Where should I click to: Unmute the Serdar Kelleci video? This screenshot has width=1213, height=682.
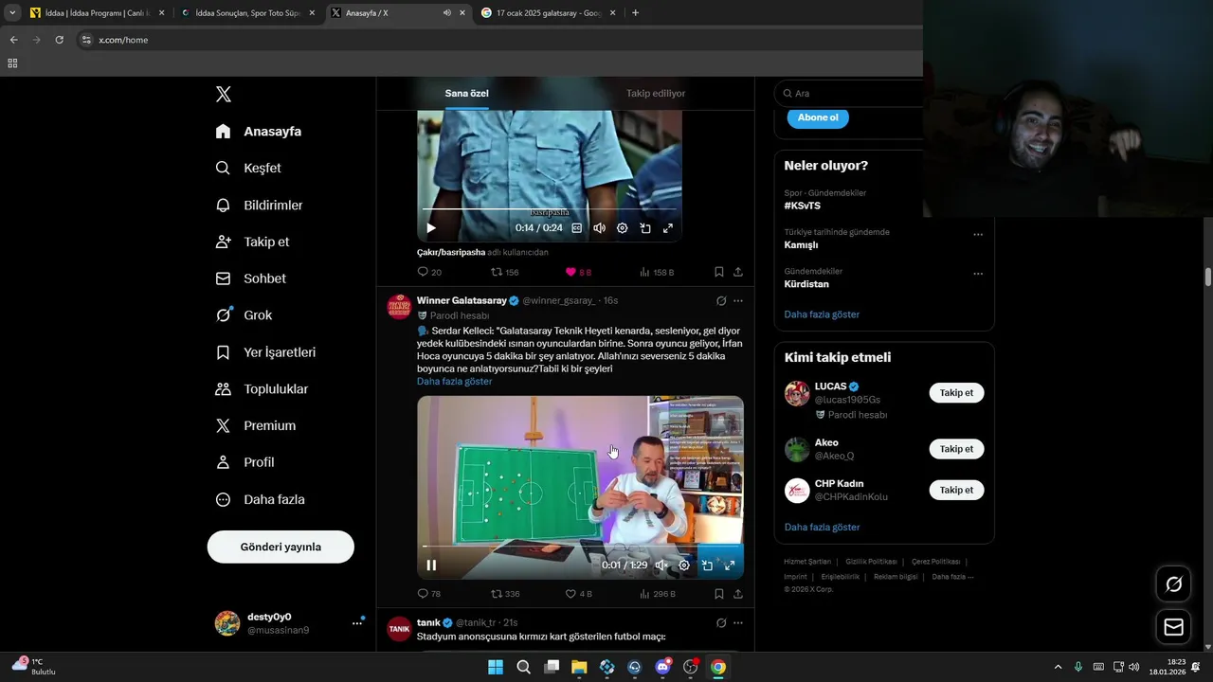tap(661, 565)
